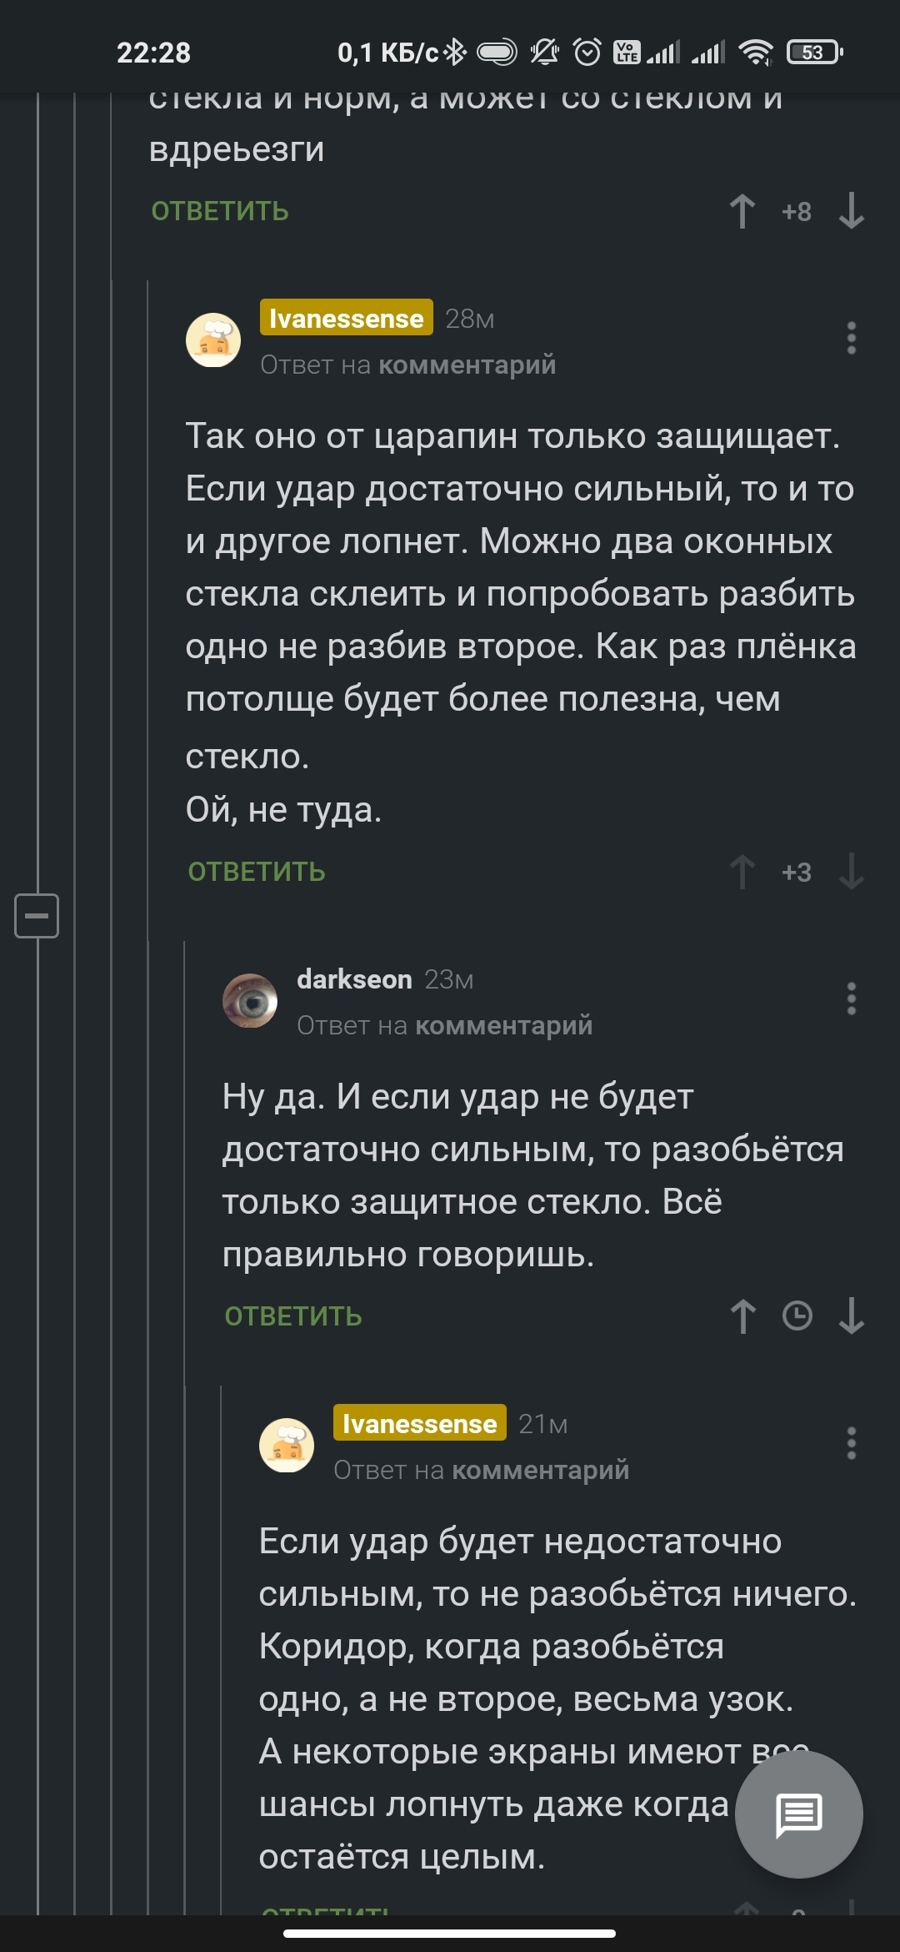Tap the clock icon on darkseon's comment

[797, 1316]
